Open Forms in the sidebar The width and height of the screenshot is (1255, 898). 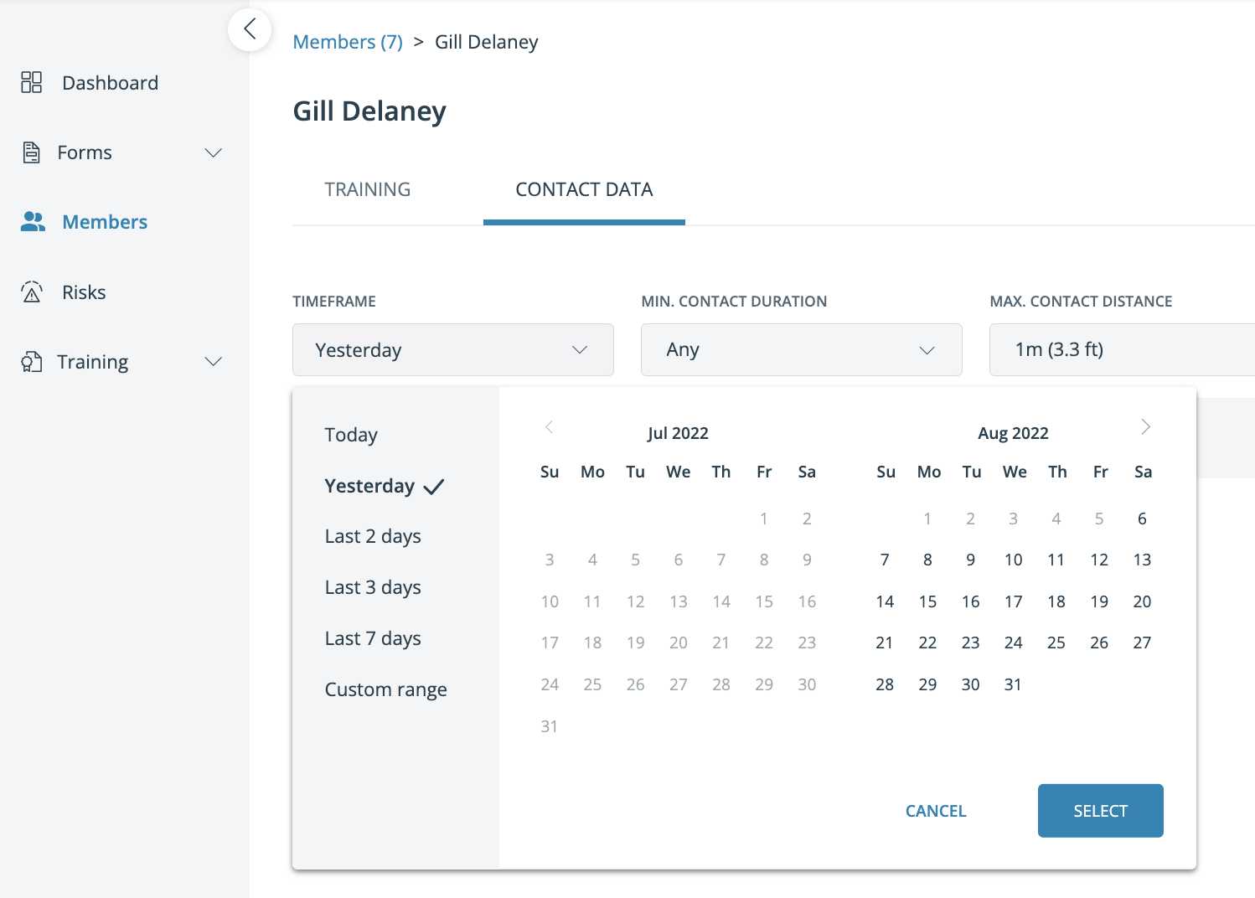tap(85, 152)
